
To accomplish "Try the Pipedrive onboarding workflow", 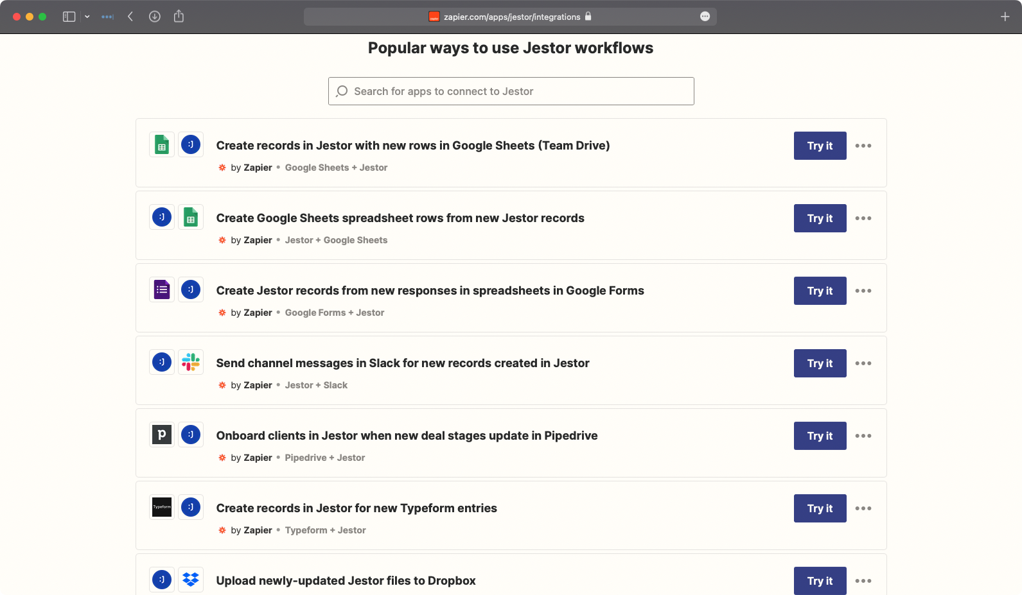I will [x=820, y=436].
